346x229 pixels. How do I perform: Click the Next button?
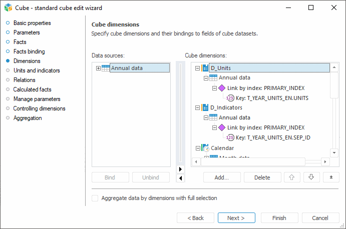236,218
